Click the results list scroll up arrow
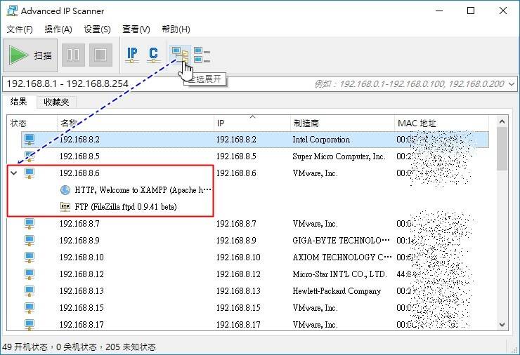Viewport: 520px width, 355px height. click(x=502, y=121)
